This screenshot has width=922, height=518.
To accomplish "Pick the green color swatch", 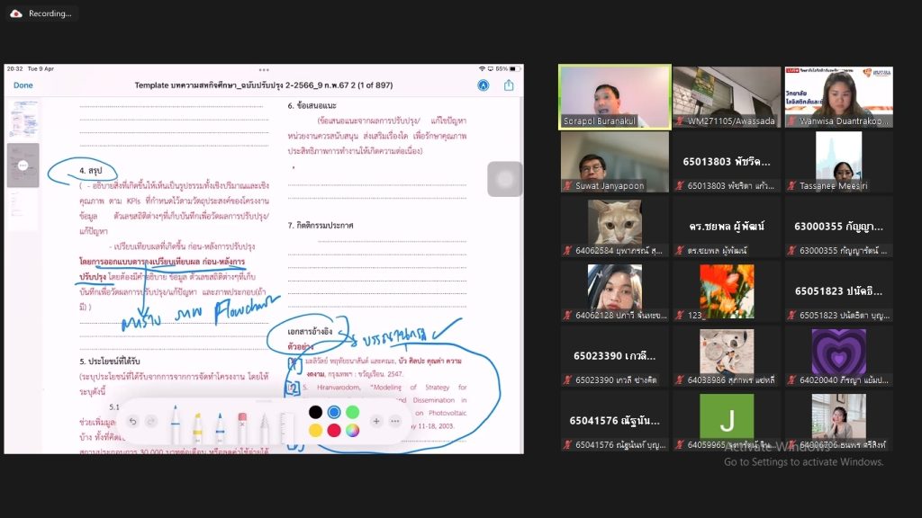I will coord(353,412).
